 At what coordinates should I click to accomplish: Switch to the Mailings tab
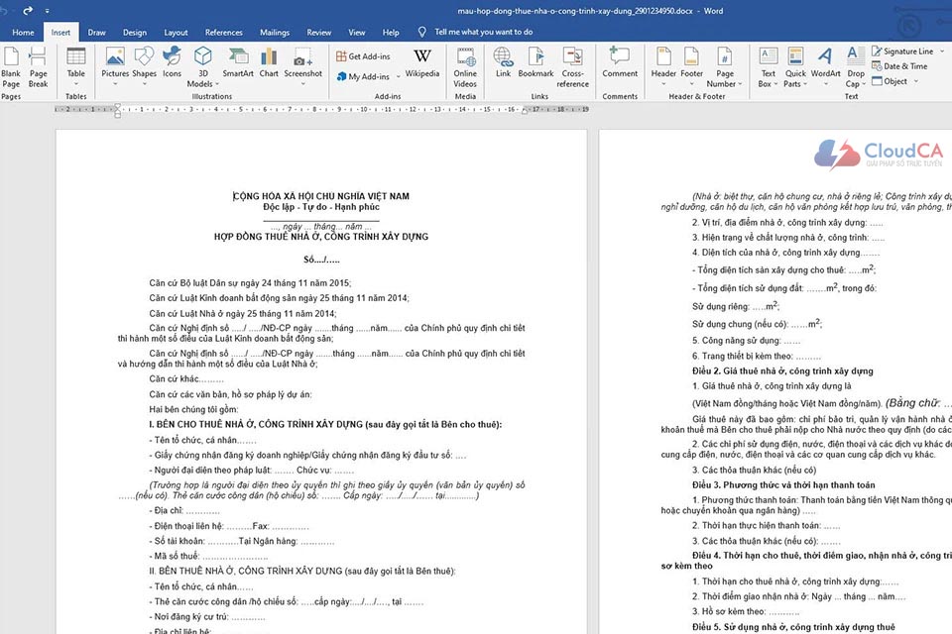tap(275, 33)
